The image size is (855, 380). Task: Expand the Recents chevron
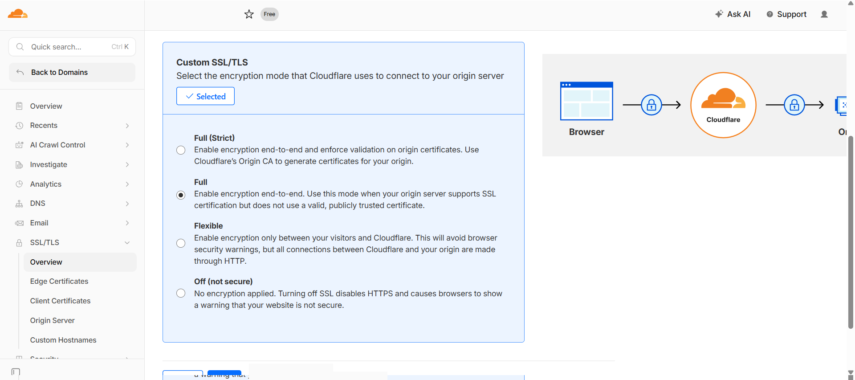[127, 126]
